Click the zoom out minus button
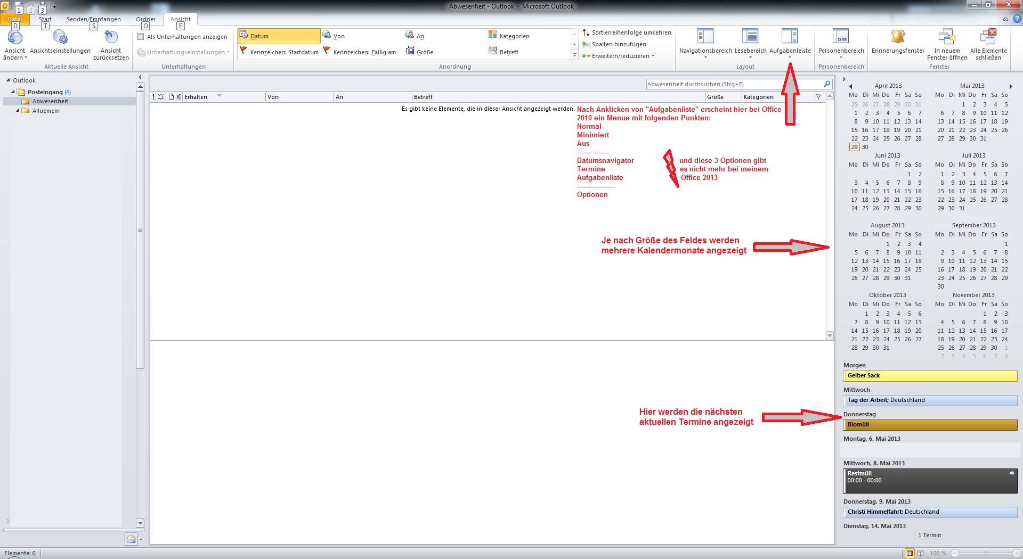Image resolution: width=1023 pixels, height=559 pixels. [x=955, y=553]
